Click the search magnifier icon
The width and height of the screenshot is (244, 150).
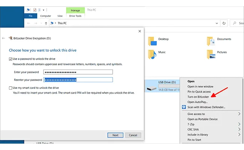point(234,23)
